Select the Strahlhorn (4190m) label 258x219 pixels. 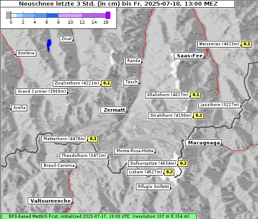(170, 116)
